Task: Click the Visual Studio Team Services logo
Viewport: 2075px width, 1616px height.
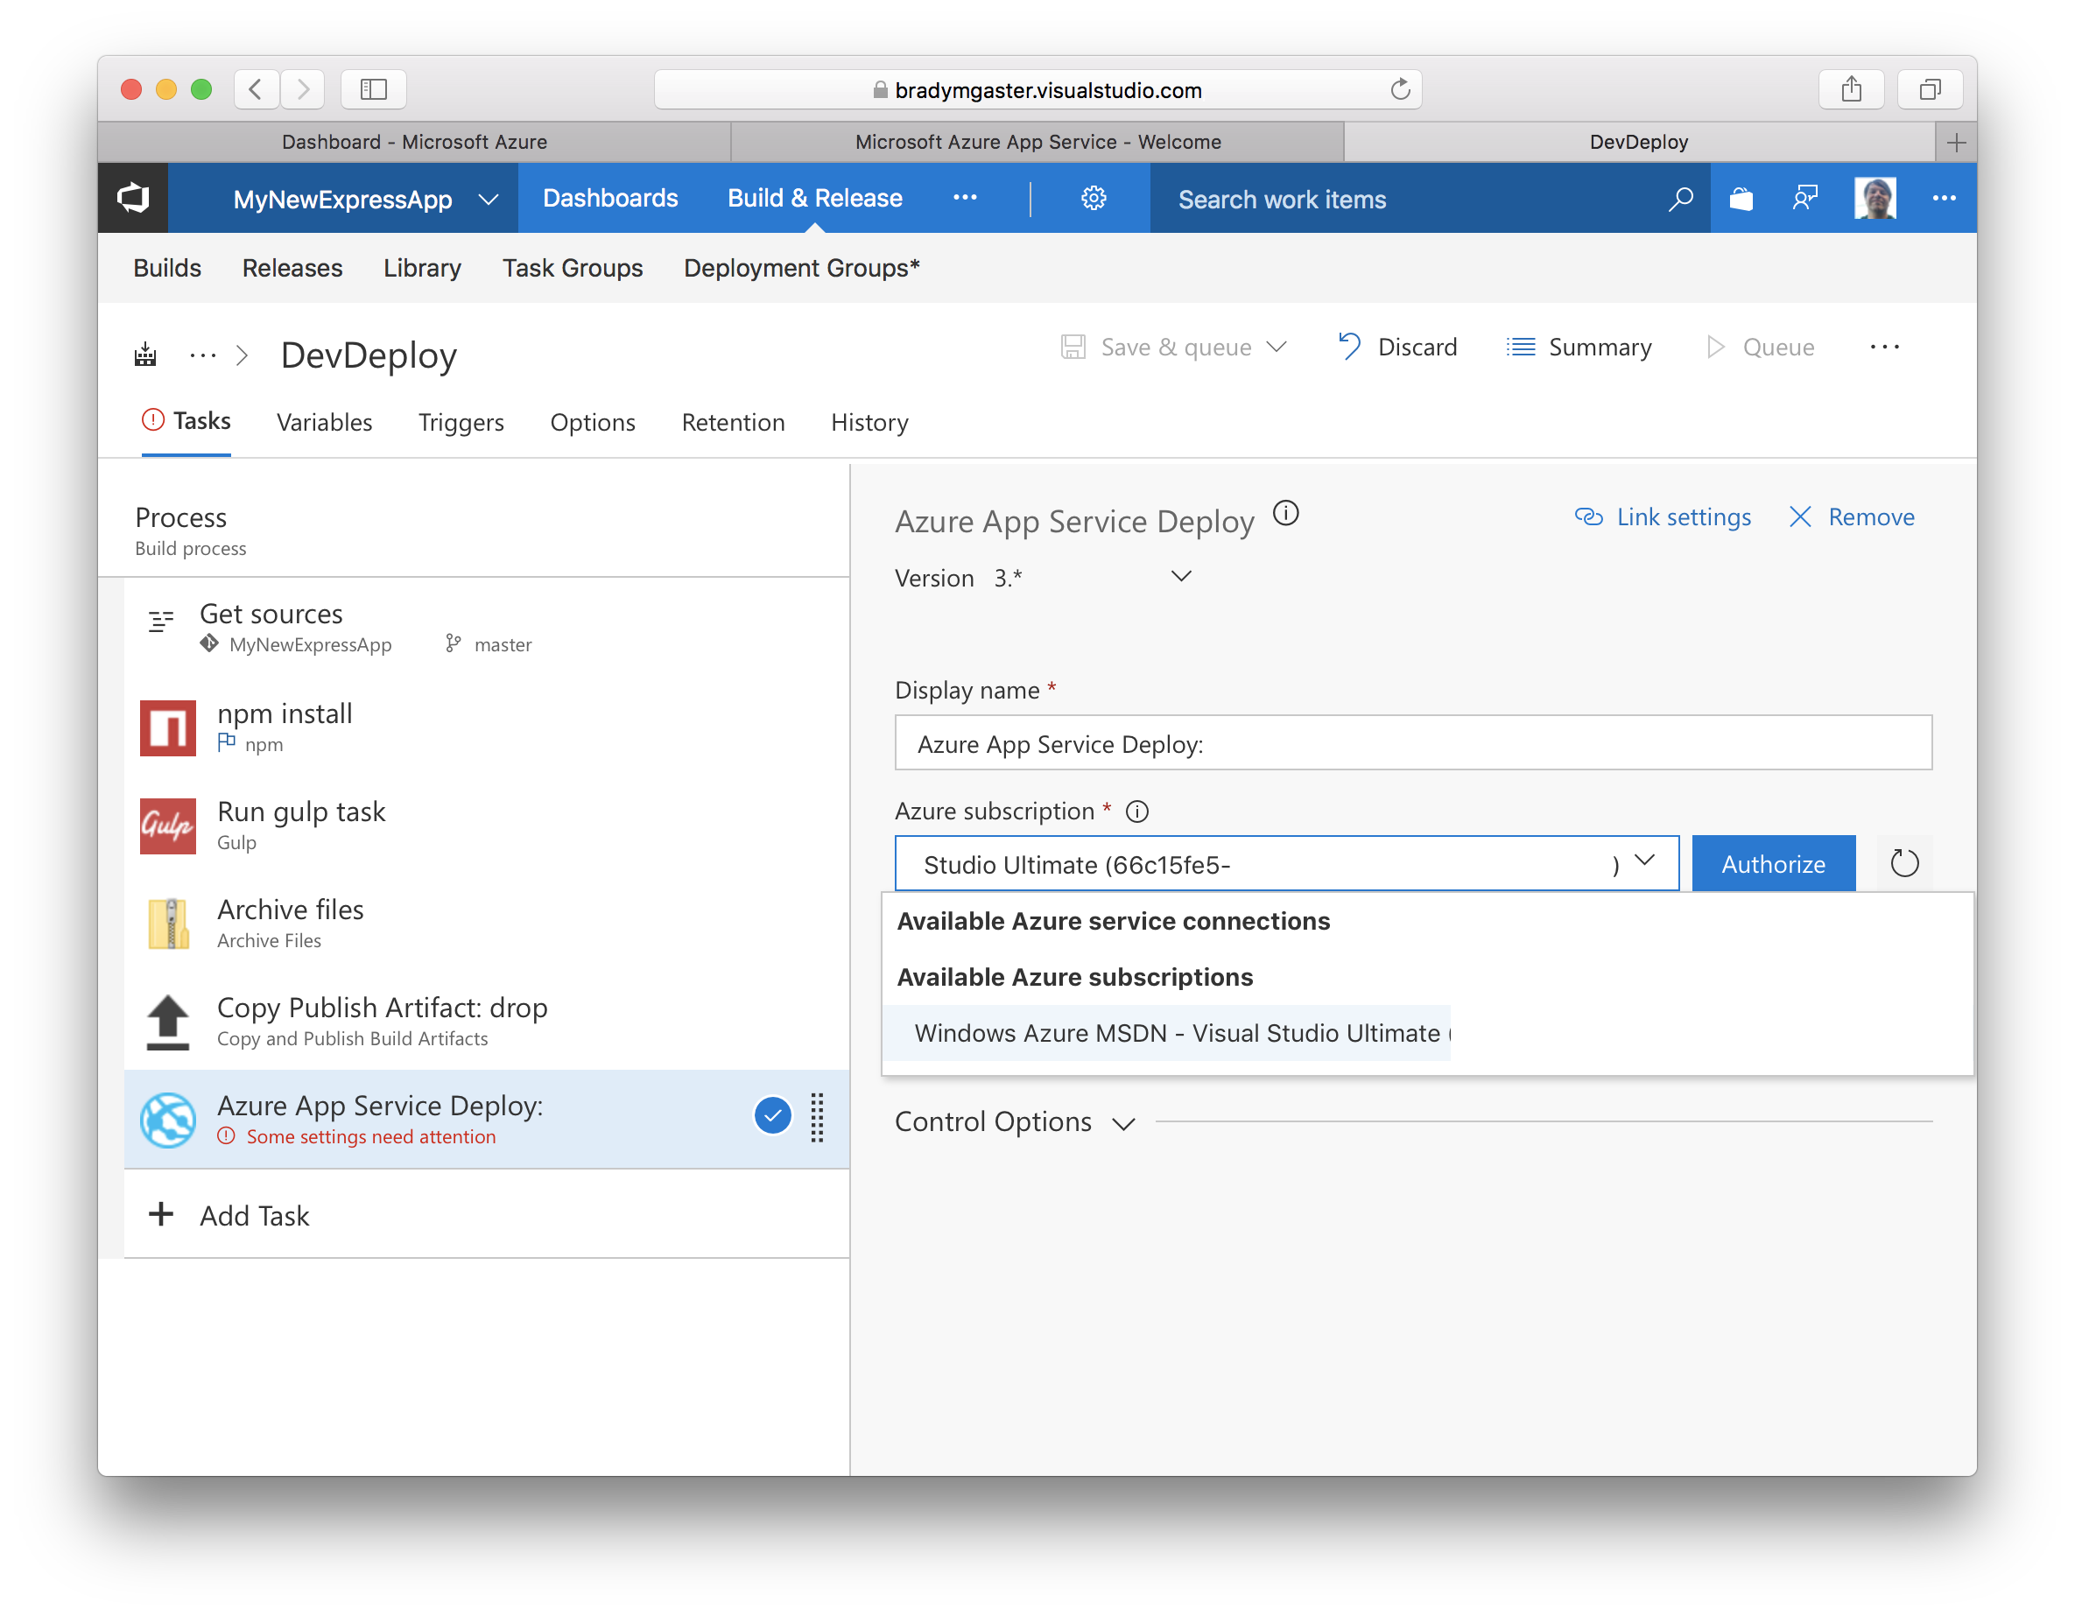Action: [133, 198]
